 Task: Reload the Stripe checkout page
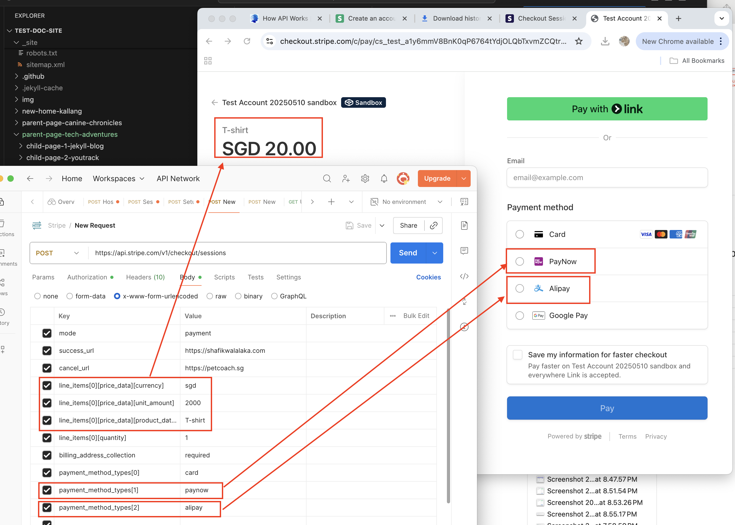[247, 41]
